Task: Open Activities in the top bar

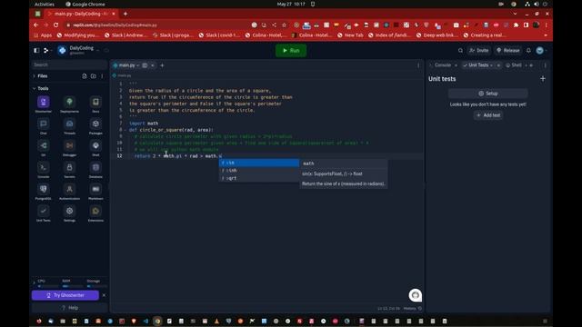Action: pyautogui.click(x=45, y=4)
